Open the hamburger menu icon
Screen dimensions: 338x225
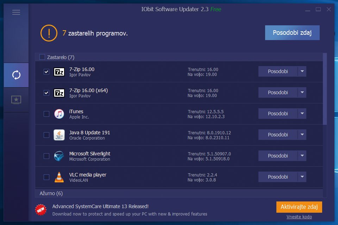[x=16, y=12]
